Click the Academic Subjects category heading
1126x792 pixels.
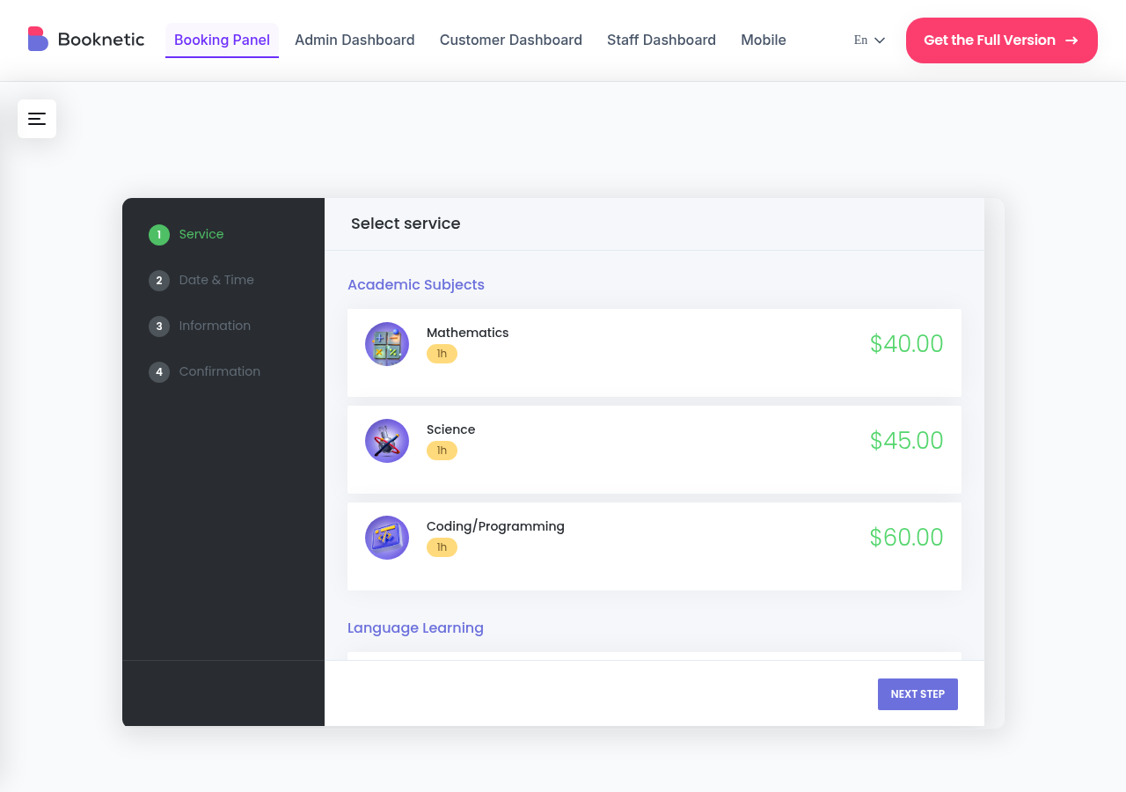(x=416, y=285)
